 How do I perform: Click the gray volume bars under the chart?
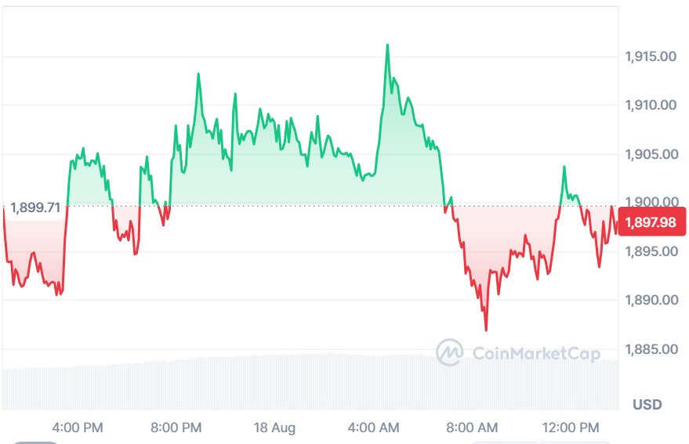pyautogui.click(x=310, y=381)
